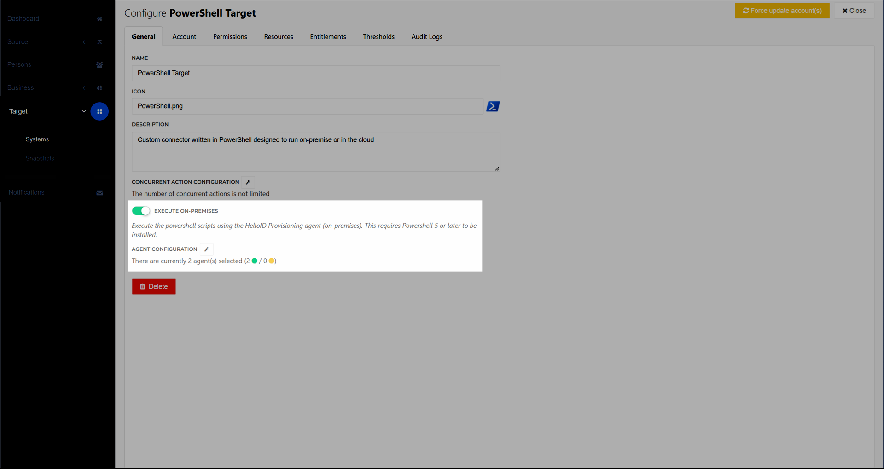Click the yellow agents status indicator
Image resolution: width=884 pixels, height=469 pixels.
tap(272, 261)
